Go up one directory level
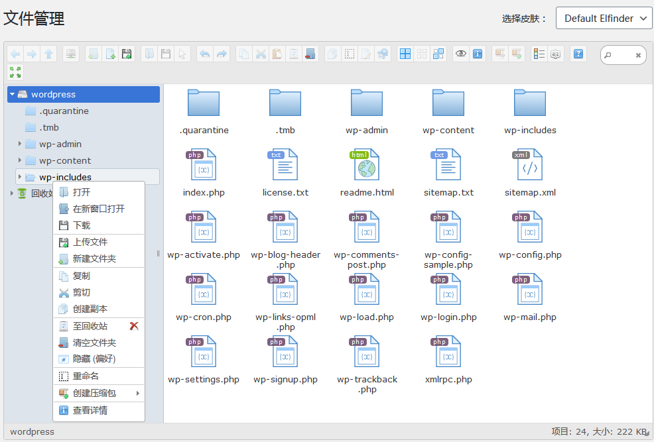The width and height of the screenshot is (654, 442). point(49,53)
